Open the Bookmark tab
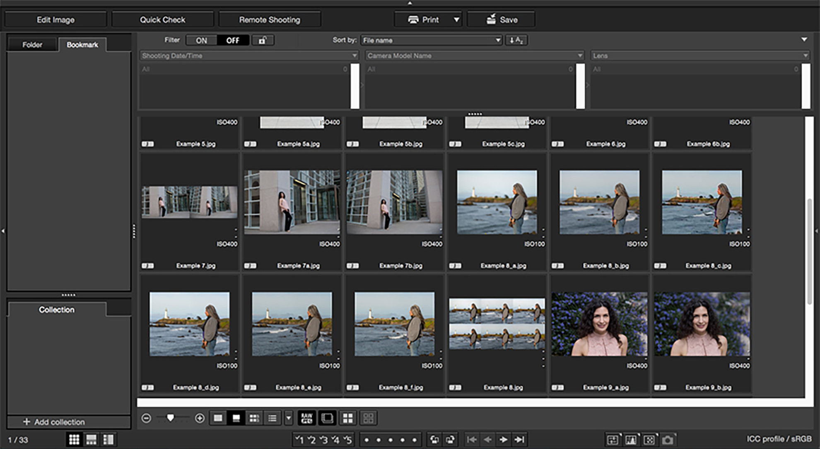 coord(82,45)
